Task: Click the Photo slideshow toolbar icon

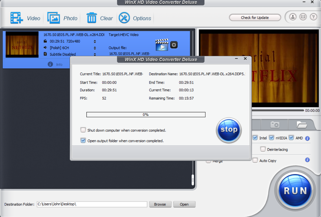Action: (54, 18)
